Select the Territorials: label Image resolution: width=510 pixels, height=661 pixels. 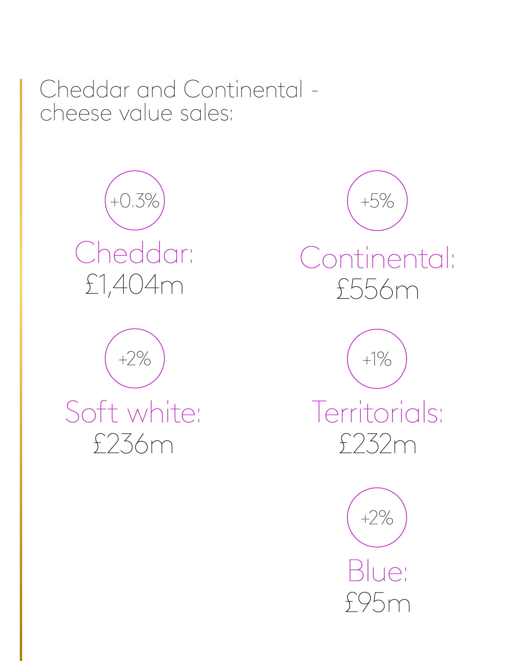377,411
